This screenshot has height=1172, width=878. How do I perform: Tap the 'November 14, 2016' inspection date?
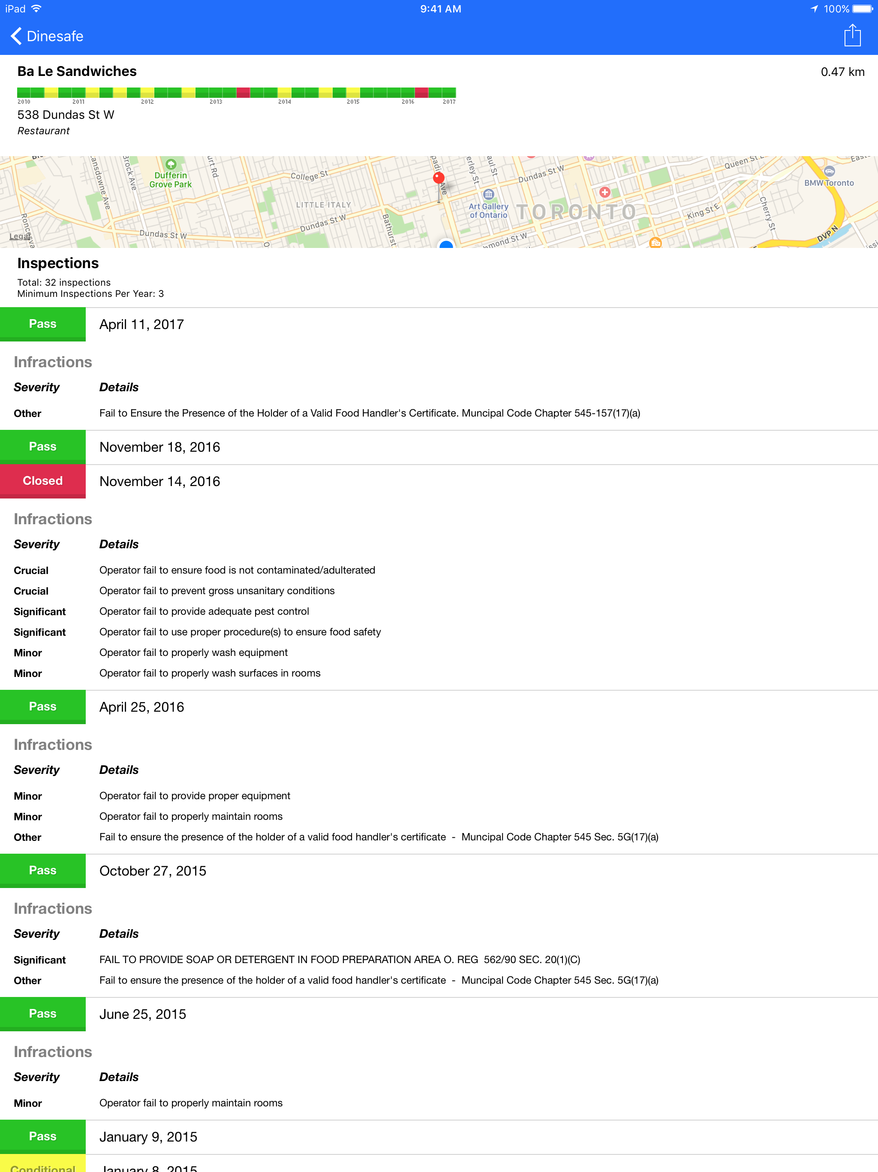click(x=159, y=481)
